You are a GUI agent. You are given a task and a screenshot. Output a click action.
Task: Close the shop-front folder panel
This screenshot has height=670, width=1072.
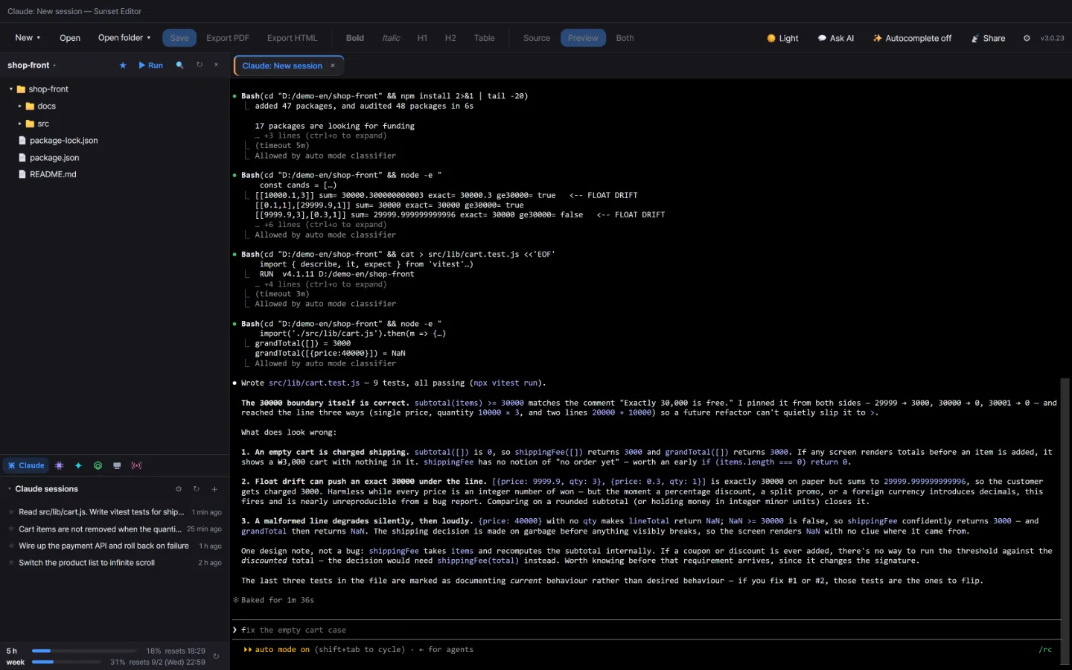click(217, 65)
